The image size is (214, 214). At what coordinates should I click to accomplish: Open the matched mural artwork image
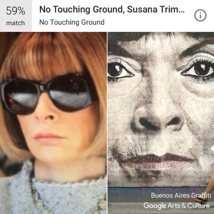[161, 123]
